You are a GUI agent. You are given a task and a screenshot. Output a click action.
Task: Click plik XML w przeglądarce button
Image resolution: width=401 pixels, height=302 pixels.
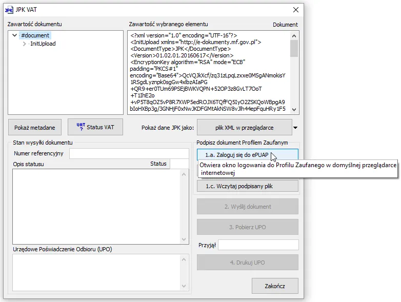[244, 127]
